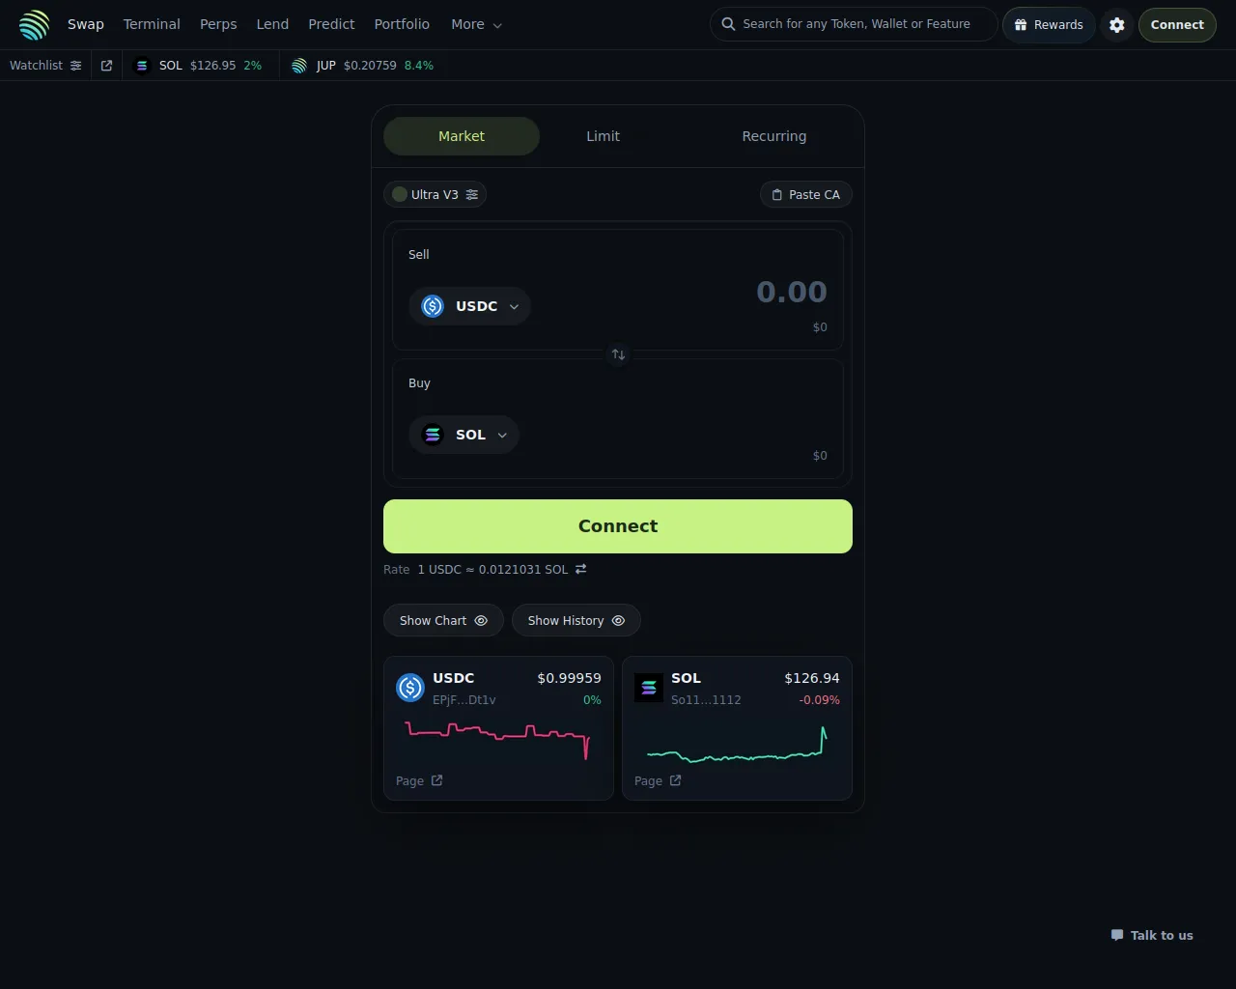Open the Perps nav item
The image size is (1236, 989).
(x=218, y=25)
